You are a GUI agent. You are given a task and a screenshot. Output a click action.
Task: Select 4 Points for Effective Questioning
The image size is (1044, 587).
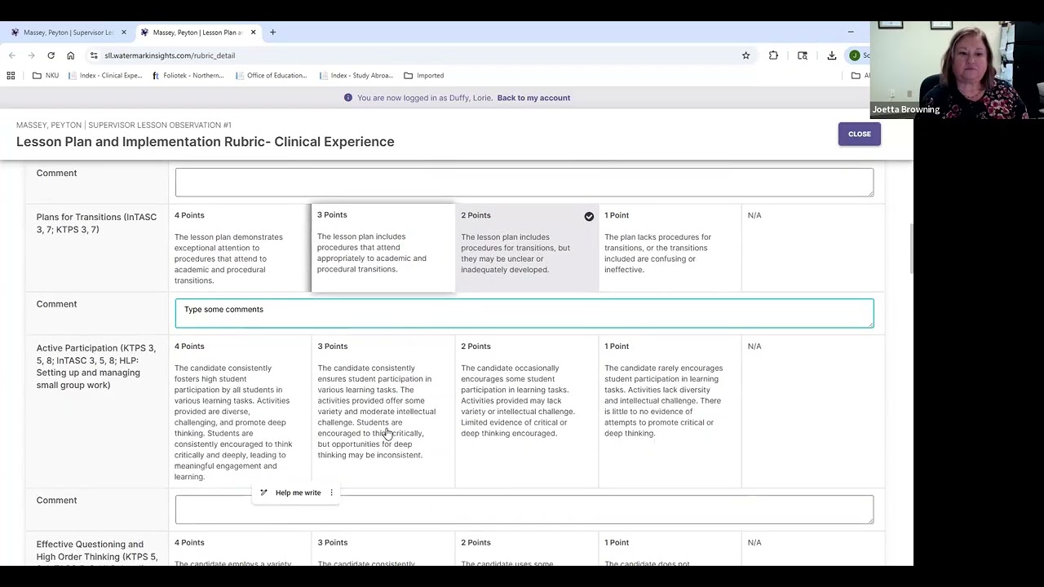[x=240, y=549]
